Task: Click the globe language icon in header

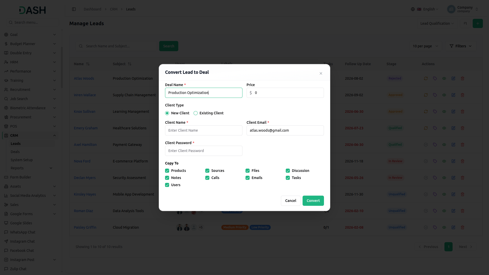Action: 413,9
